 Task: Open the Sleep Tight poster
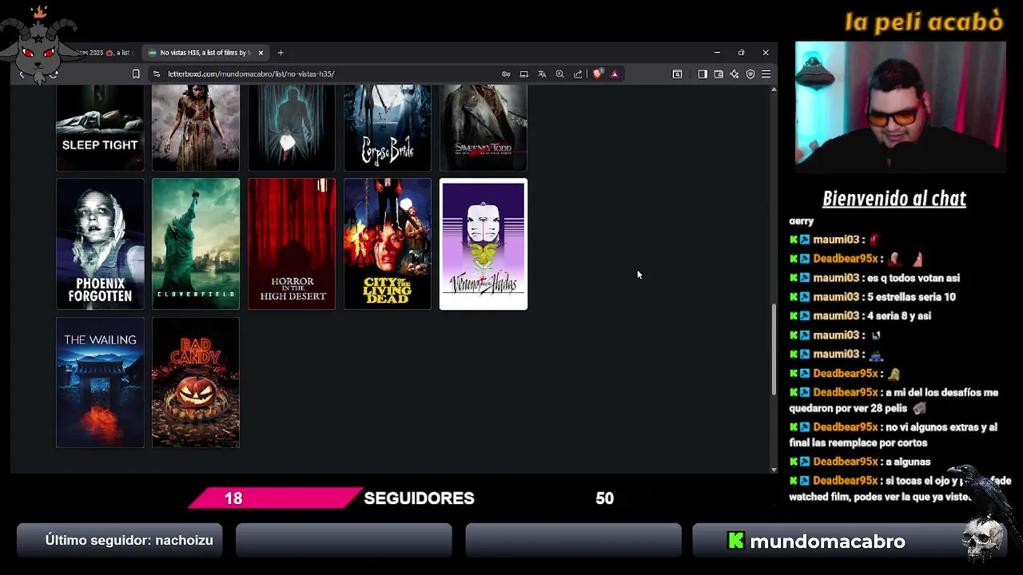[100, 128]
